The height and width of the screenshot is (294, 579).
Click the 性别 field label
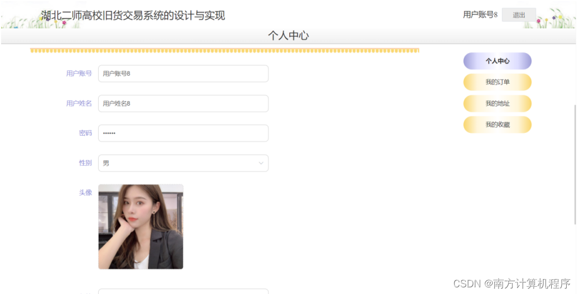pos(85,163)
